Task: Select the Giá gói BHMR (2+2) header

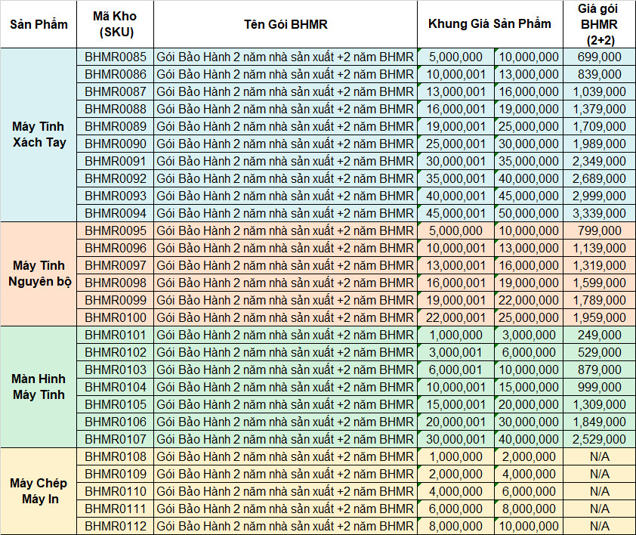Action: (599, 24)
